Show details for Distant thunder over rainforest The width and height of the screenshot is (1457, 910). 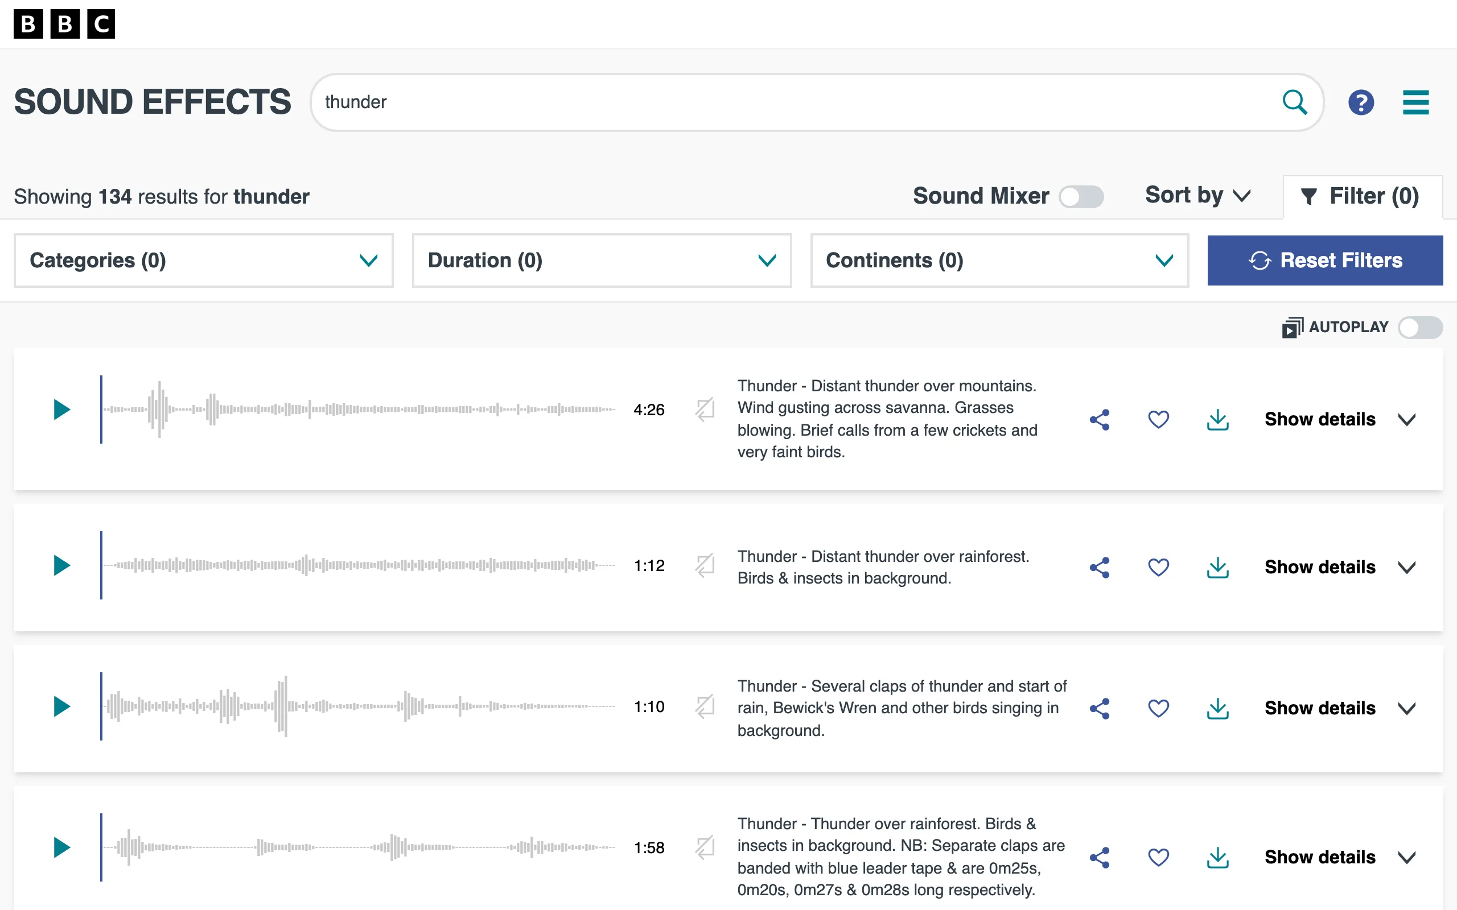pyautogui.click(x=1340, y=568)
